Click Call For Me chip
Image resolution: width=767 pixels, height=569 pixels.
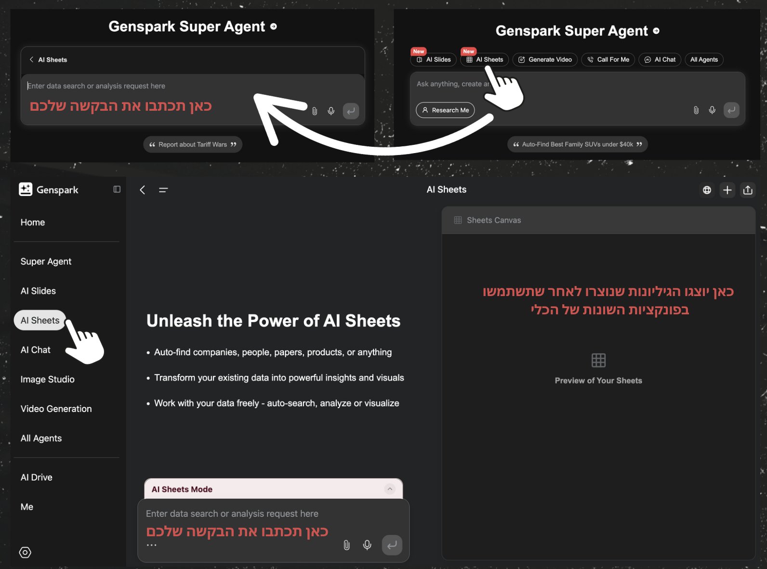point(608,60)
